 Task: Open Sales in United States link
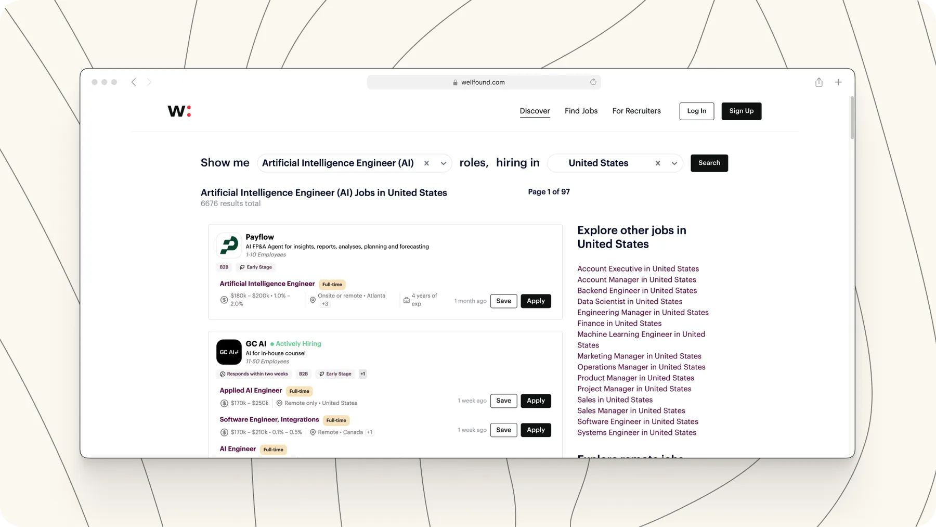pos(615,400)
